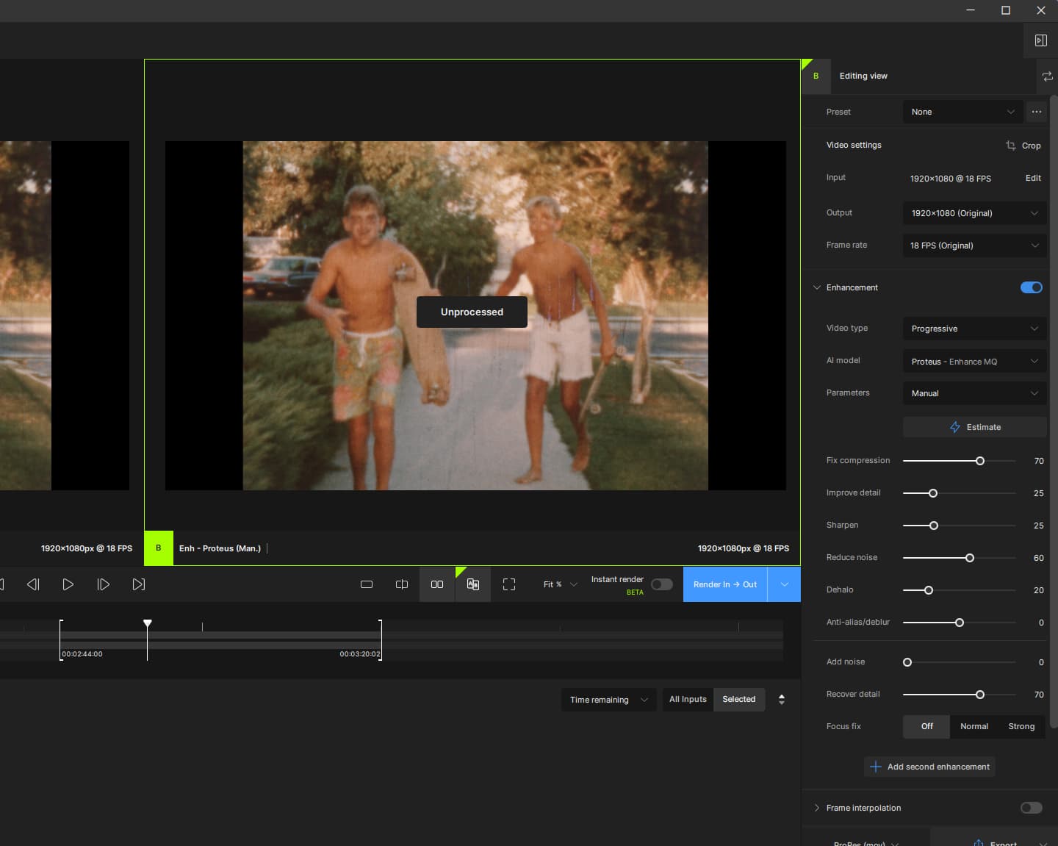Turn on Instant render toggle
Viewport: 1058px width, 846px height.
pyautogui.click(x=661, y=584)
